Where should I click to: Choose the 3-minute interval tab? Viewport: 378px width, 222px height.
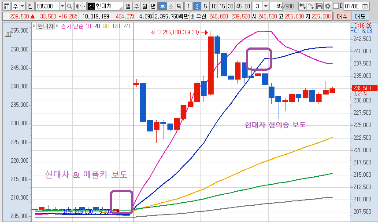coord(197,6)
